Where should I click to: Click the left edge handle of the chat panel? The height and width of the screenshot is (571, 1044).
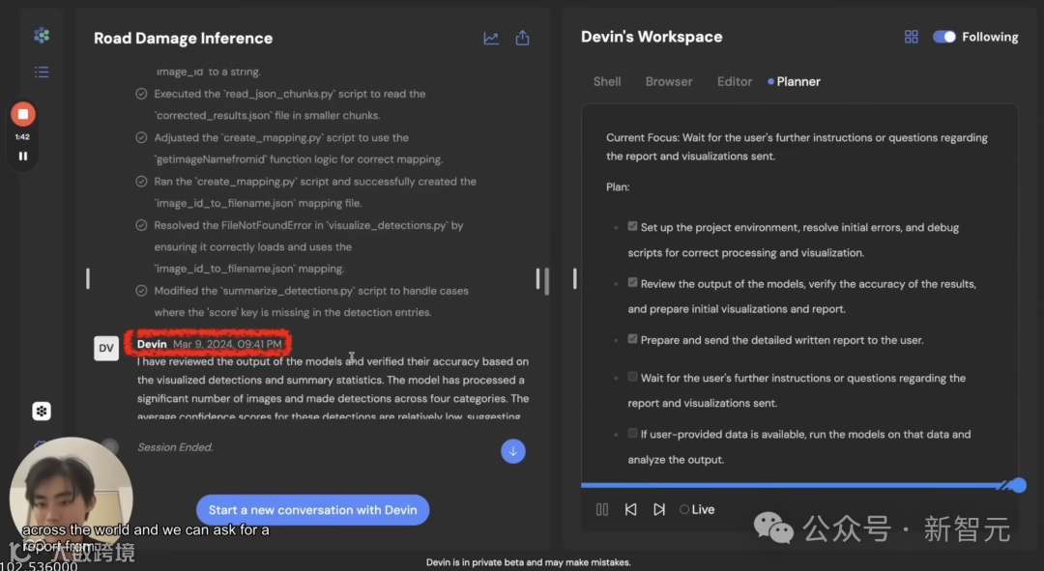(x=88, y=278)
